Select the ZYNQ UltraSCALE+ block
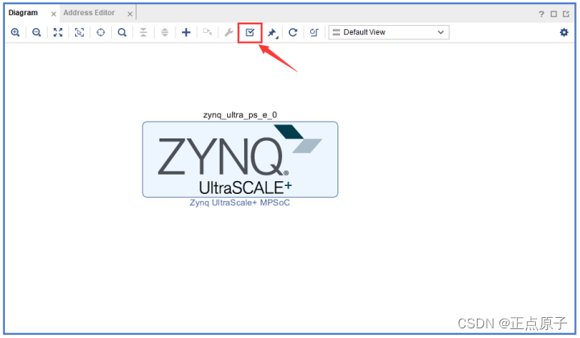580x338 pixels. [x=240, y=159]
